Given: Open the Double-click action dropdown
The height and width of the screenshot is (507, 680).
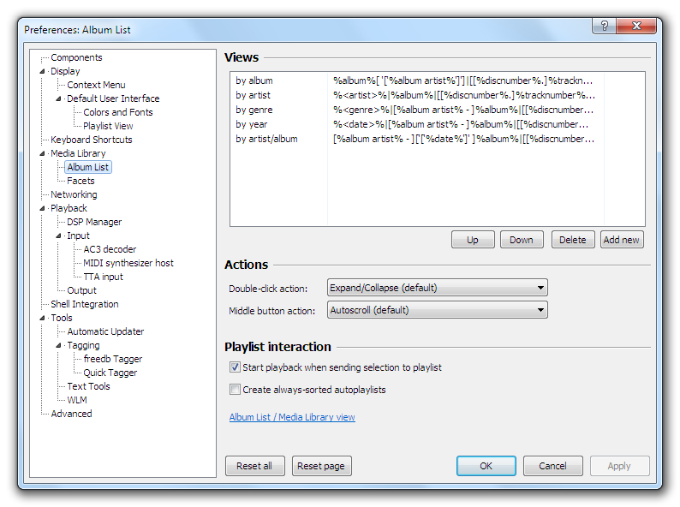Looking at the screenshot, I should point(437,288).
